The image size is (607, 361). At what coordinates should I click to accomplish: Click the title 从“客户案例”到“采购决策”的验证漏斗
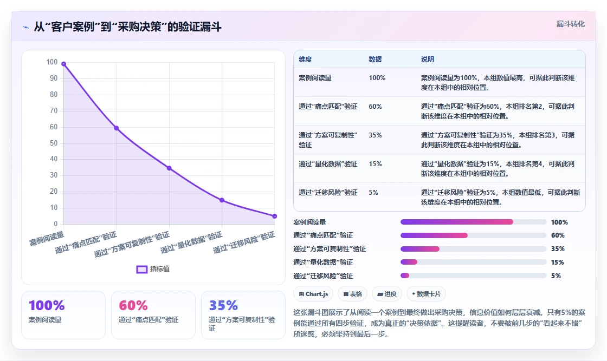click(x=127, y=27)
